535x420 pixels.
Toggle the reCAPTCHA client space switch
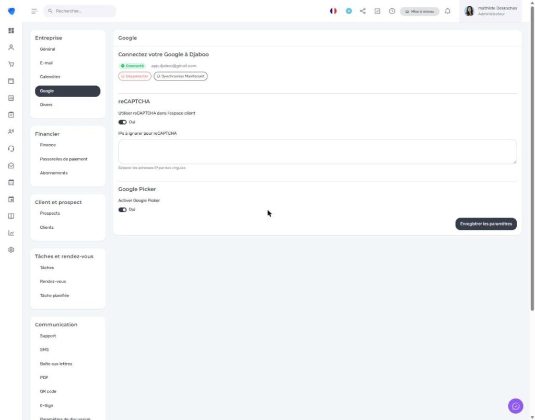coord(122,122)
